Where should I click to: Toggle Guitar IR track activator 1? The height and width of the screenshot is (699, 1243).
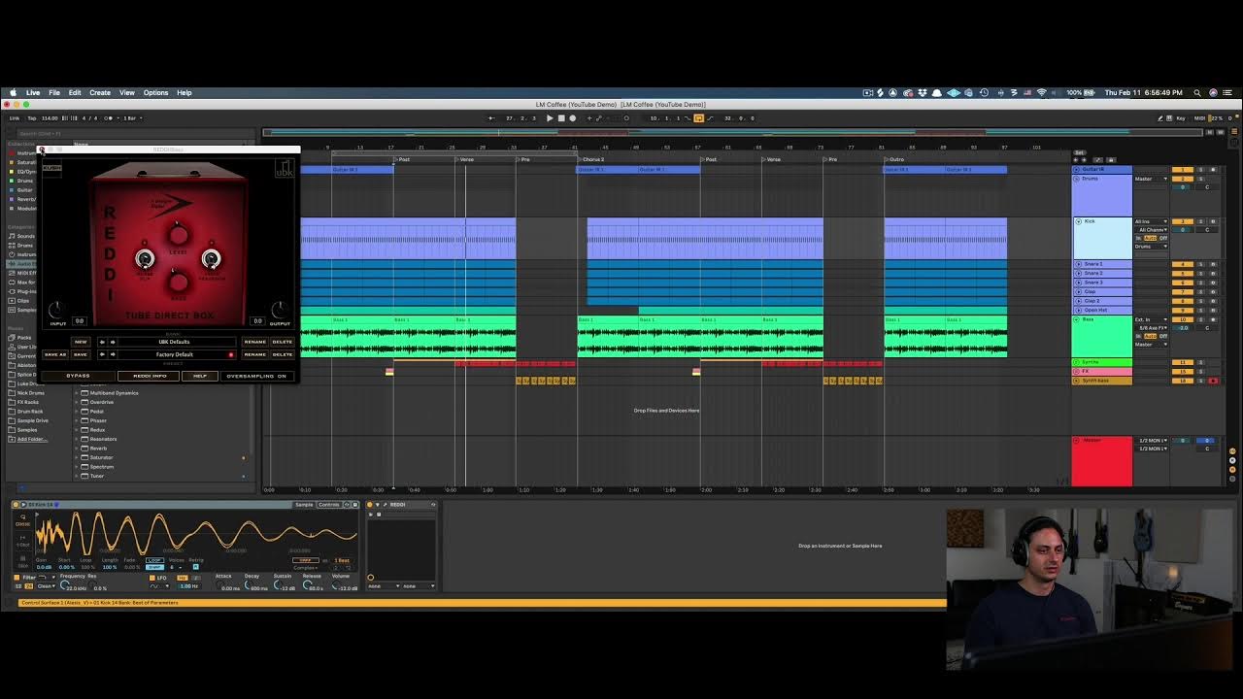pos(1182,170)
